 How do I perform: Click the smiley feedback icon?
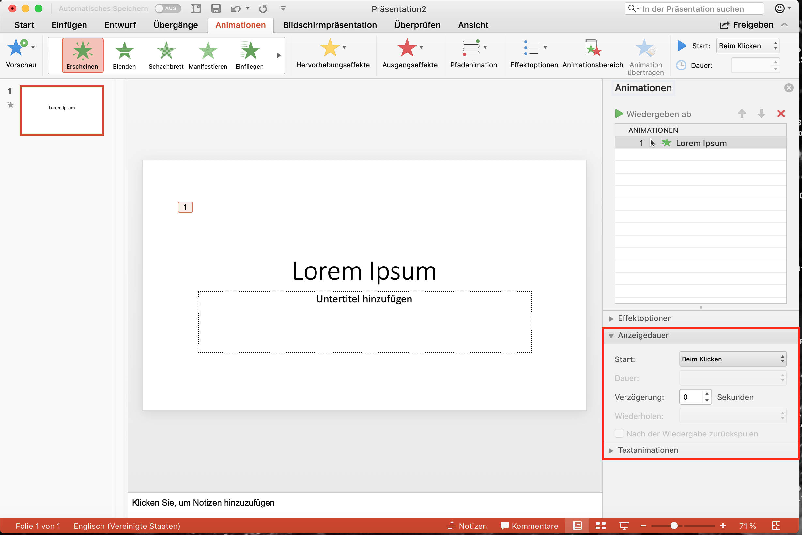click(779, 8)
